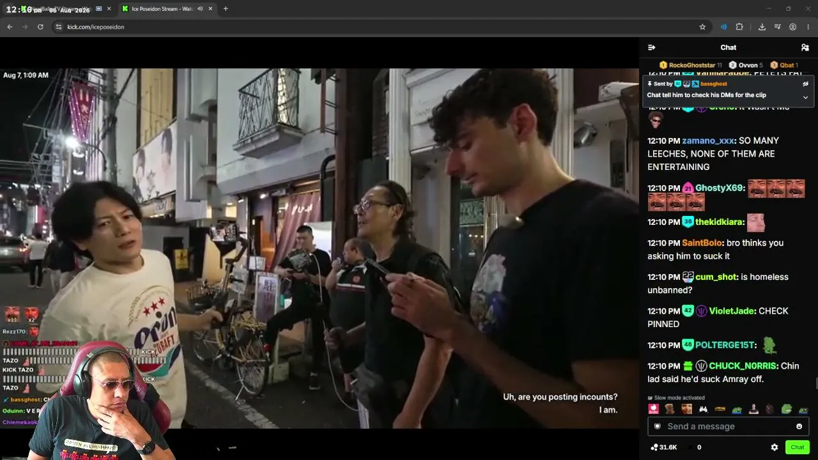Select the man in black shirt emote
The height and width of the screenshot is (460, 818).
[753, 409]
